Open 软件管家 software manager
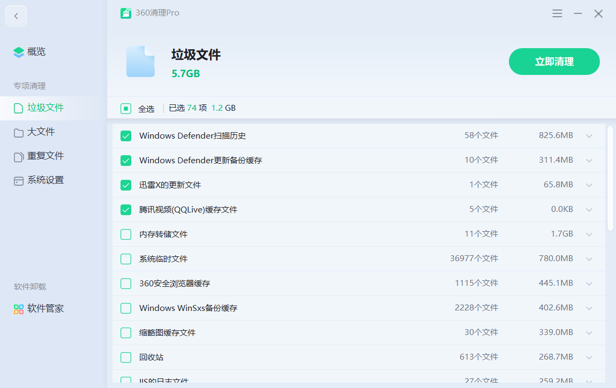Image resolution: width=616 pixels, height=388 pixels. [x=46, y=309]
